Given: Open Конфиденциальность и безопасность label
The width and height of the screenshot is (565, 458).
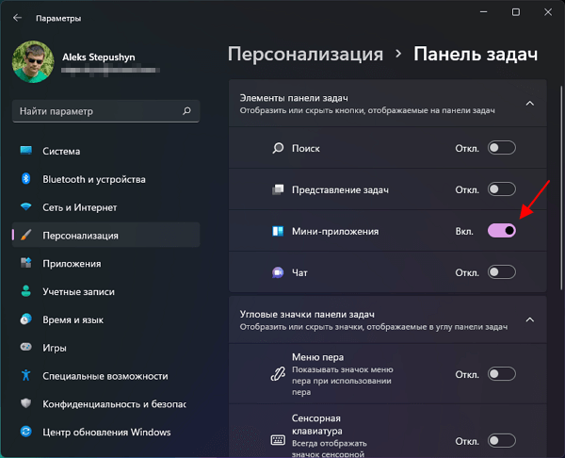Looking at the screenshot, I should (x=114, y=404).
